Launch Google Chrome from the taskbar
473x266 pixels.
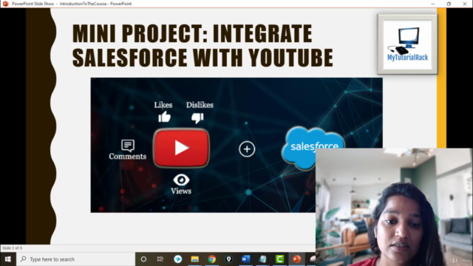(x=212, y=259)
